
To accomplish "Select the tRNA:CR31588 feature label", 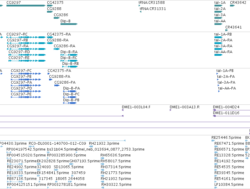I will coord(152,3).
